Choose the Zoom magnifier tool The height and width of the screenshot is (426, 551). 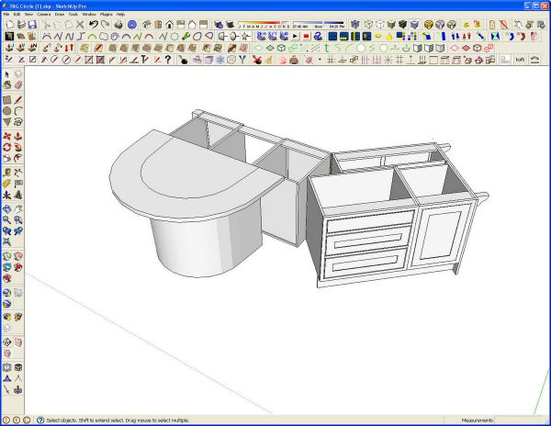[x=7, y=219]
